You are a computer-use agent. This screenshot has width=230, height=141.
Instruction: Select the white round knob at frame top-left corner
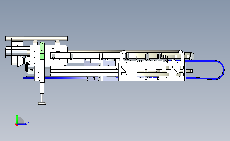pos(124,52)
